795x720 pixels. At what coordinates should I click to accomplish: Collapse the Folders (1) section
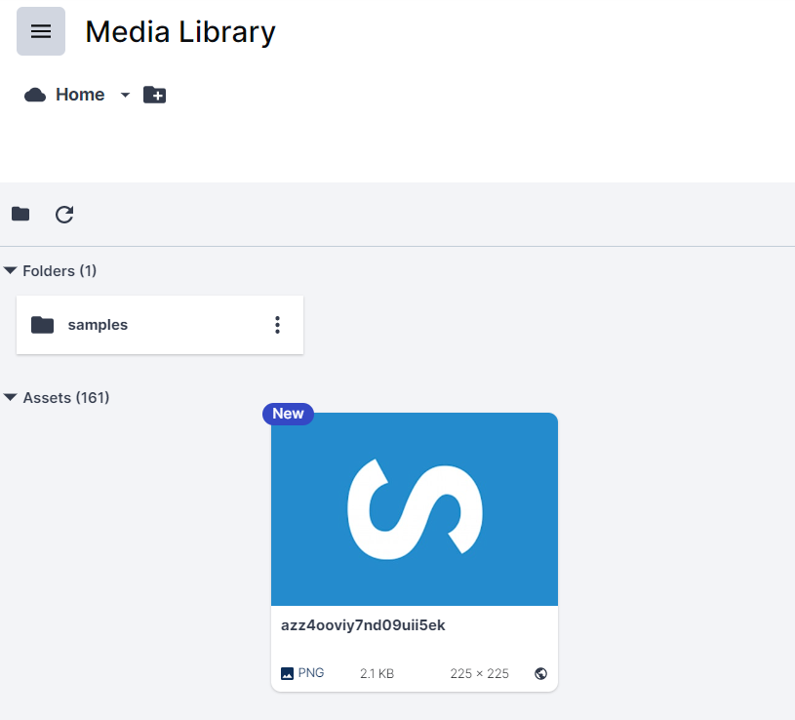click(x=10, y=270)
